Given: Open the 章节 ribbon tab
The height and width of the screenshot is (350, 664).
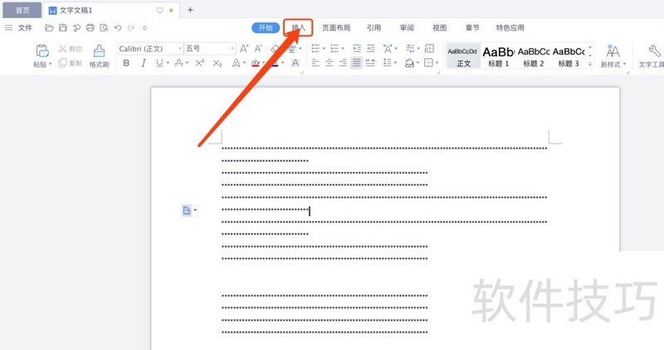Looking at the screenshot, I should click(472, 28).
